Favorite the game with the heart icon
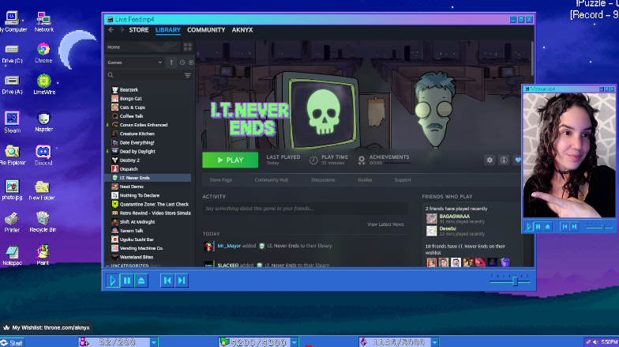 pos(518,160)
